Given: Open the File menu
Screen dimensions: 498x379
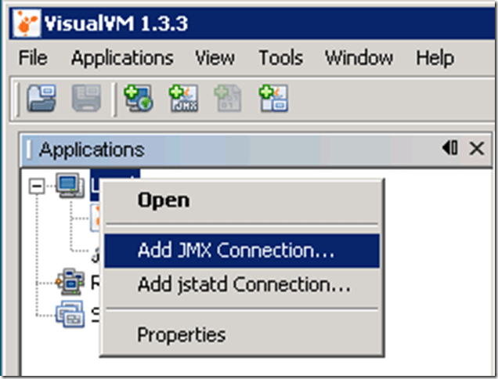Looking at the screenshot, I should (x=33, y=58).
